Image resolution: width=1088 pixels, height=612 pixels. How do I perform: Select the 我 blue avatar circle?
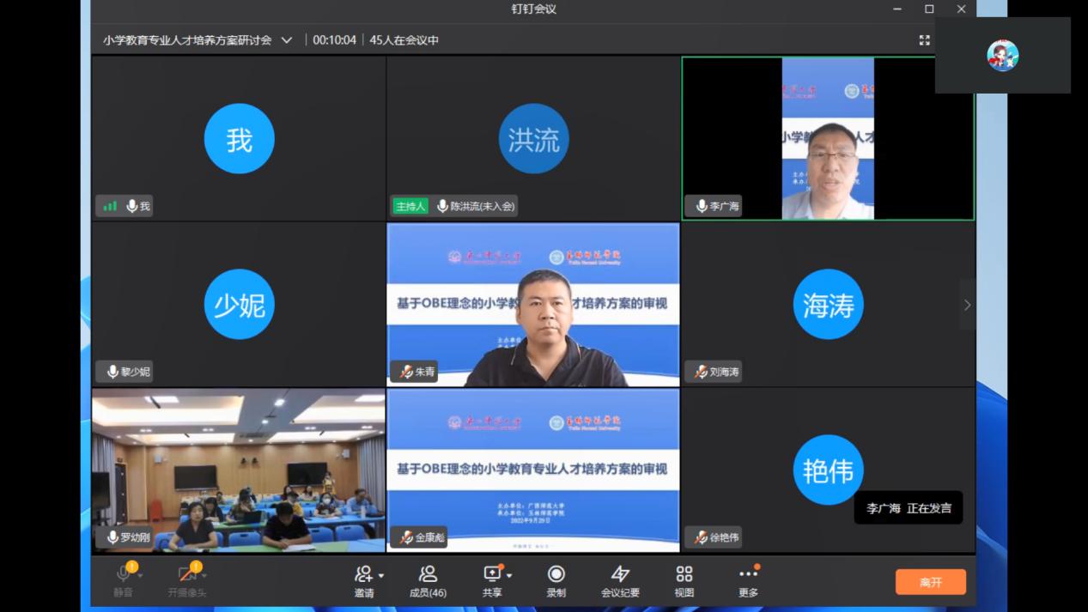pos(239,139)
